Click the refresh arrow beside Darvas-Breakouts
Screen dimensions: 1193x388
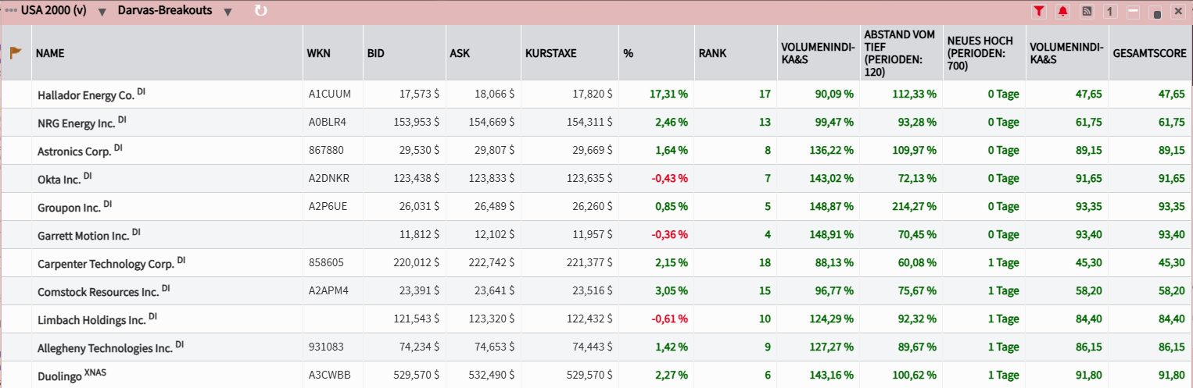pos(261,11)
